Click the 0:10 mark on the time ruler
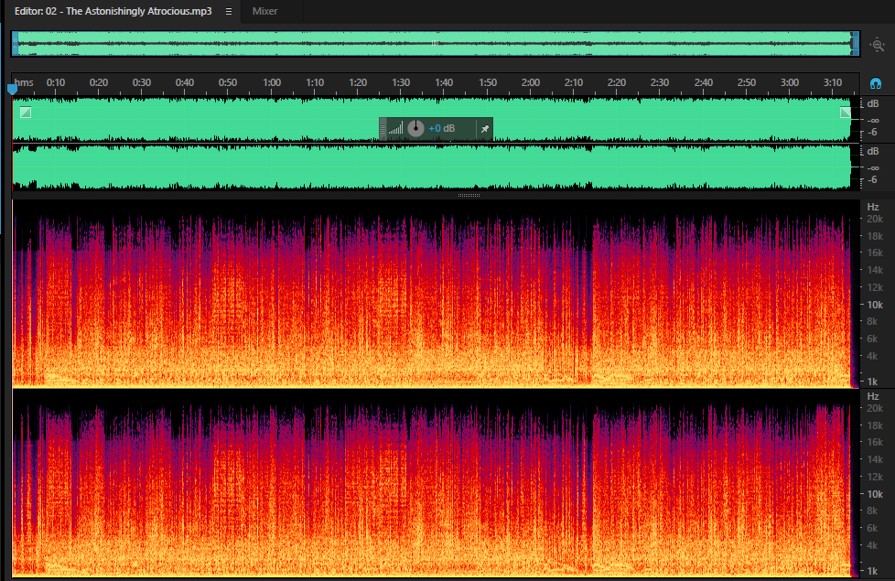895x581 pixels. click(56, 82)
